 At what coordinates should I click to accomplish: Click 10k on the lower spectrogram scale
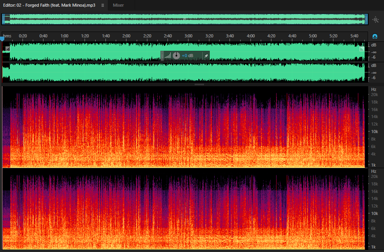(x=375, y=213)
